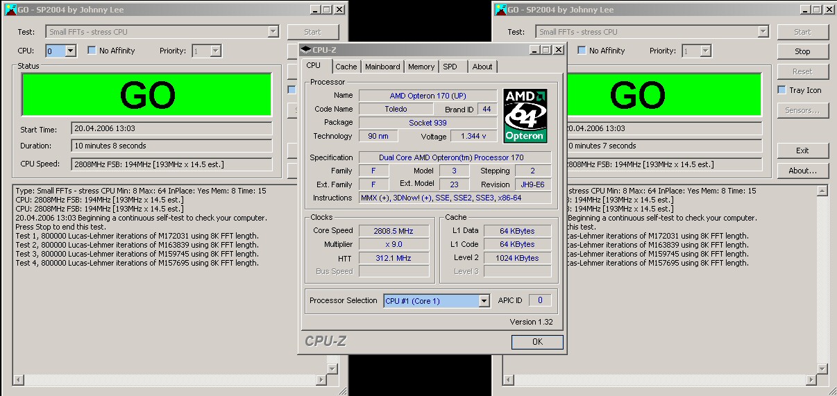This screenshot has height=396, width=837.
Task: Click the green GO status in right SP2004 window
Action: coord(665,94)
